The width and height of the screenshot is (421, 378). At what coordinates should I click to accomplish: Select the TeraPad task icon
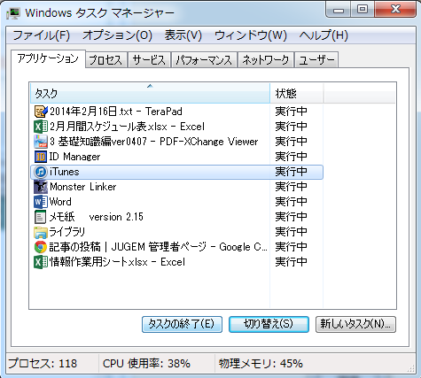[41, 112]
